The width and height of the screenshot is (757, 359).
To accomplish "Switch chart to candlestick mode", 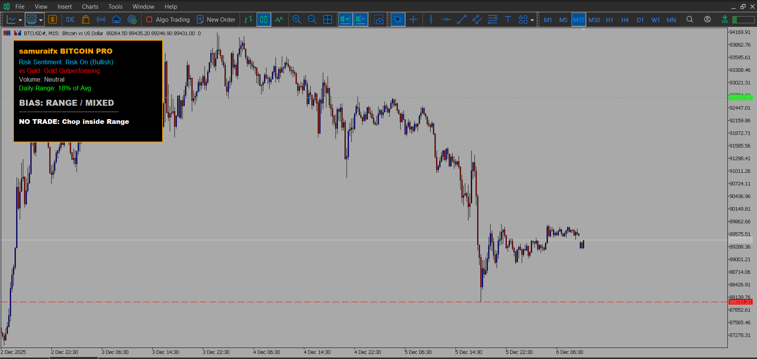I will 264,19.
